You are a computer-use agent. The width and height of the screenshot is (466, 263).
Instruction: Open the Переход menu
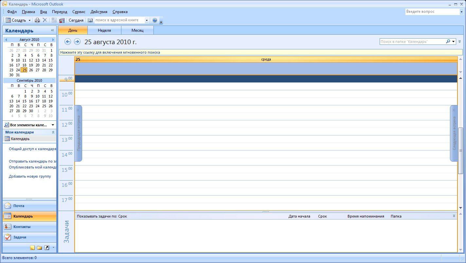pyautogui.click(x=60, y=12)
